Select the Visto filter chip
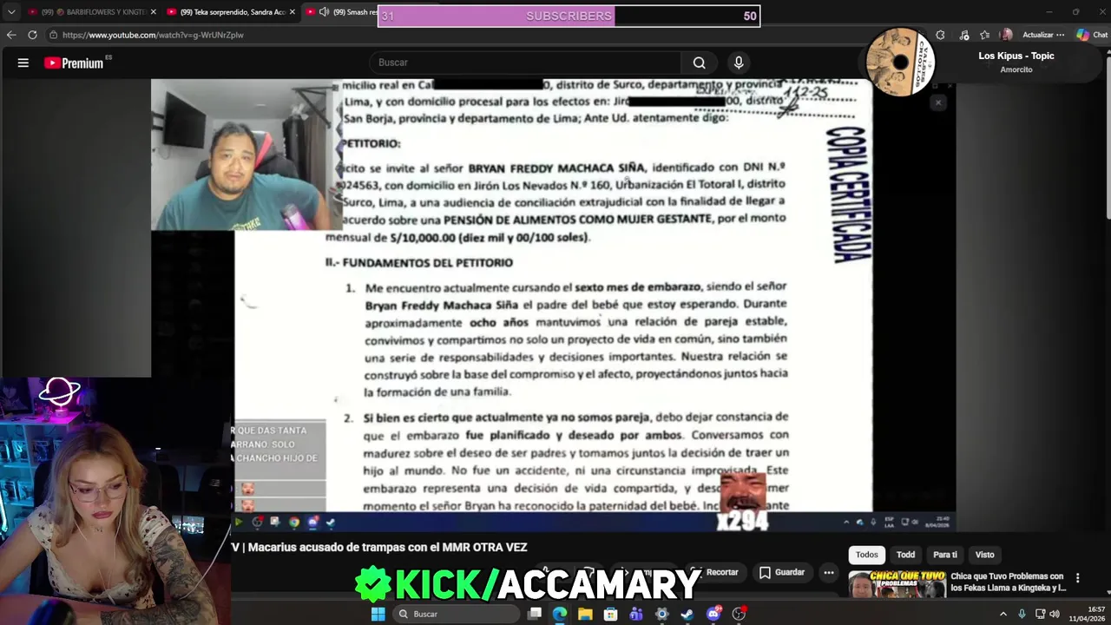The image size is (1111, 625). 984,555
